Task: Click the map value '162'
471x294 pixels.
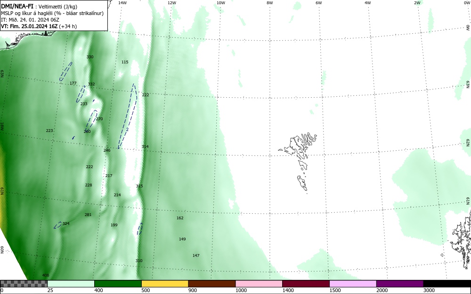Action: (x=180, y=218)
